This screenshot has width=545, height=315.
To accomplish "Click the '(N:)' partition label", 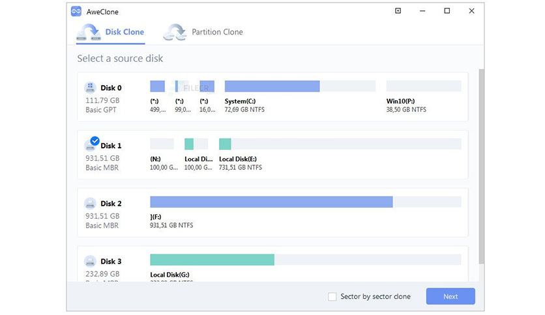I will click(155, 159).
